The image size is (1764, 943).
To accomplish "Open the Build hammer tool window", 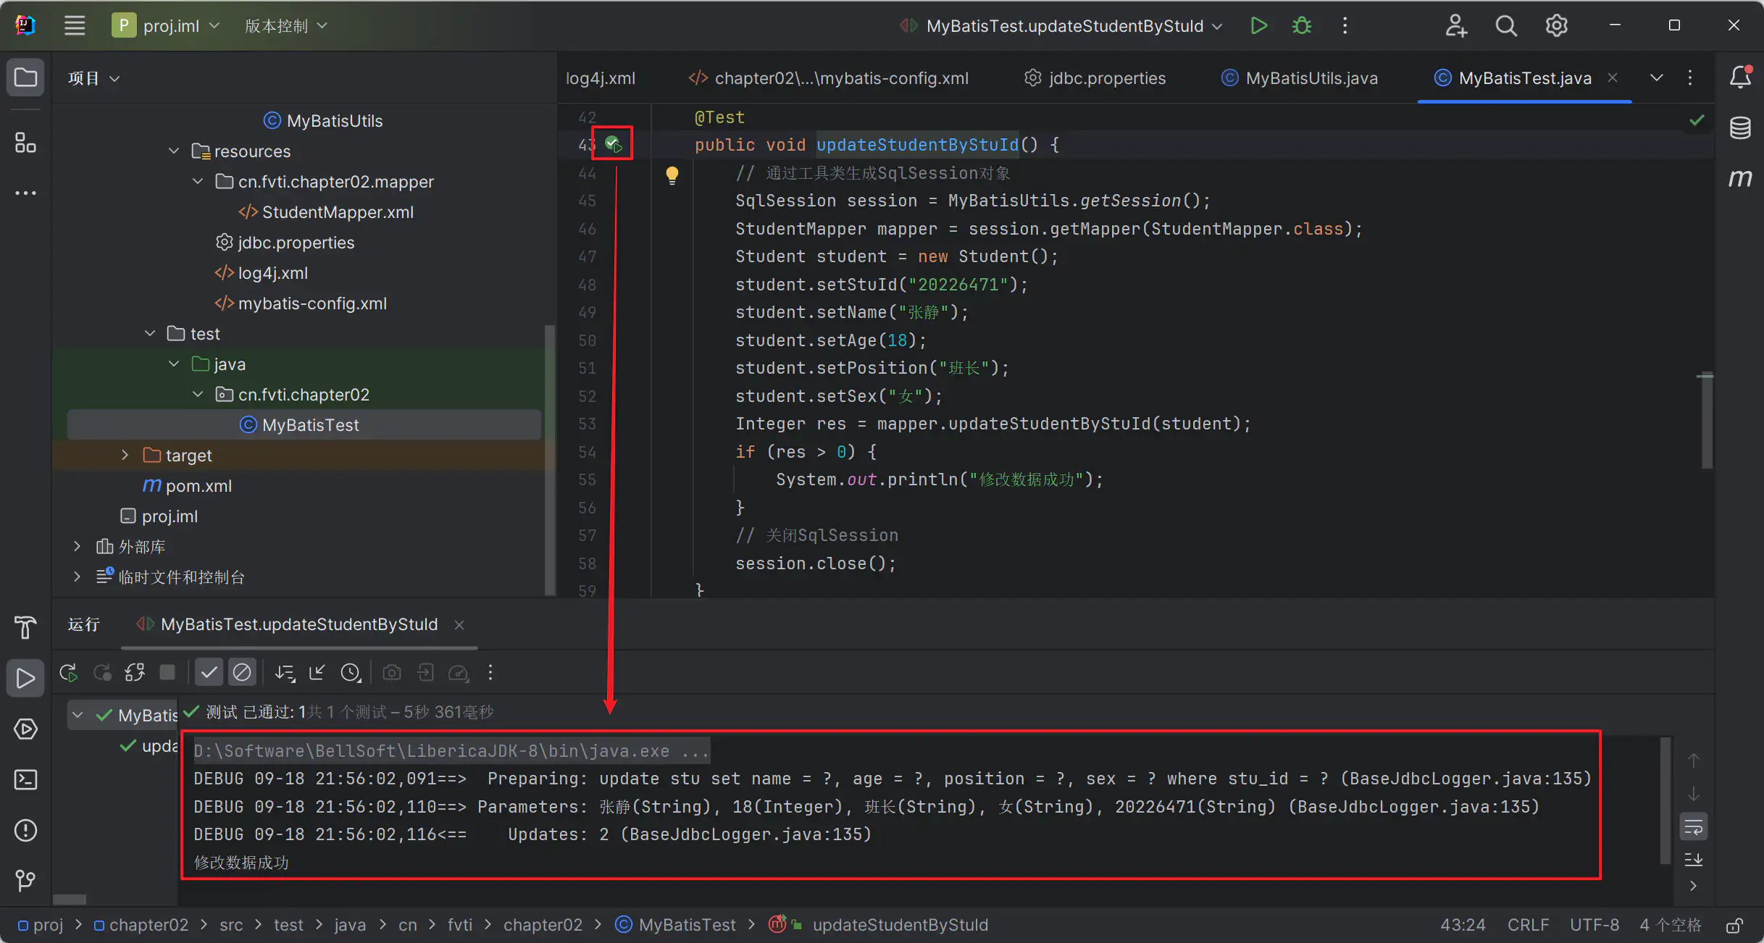I will pyautogui.click(x=25, y=627).
